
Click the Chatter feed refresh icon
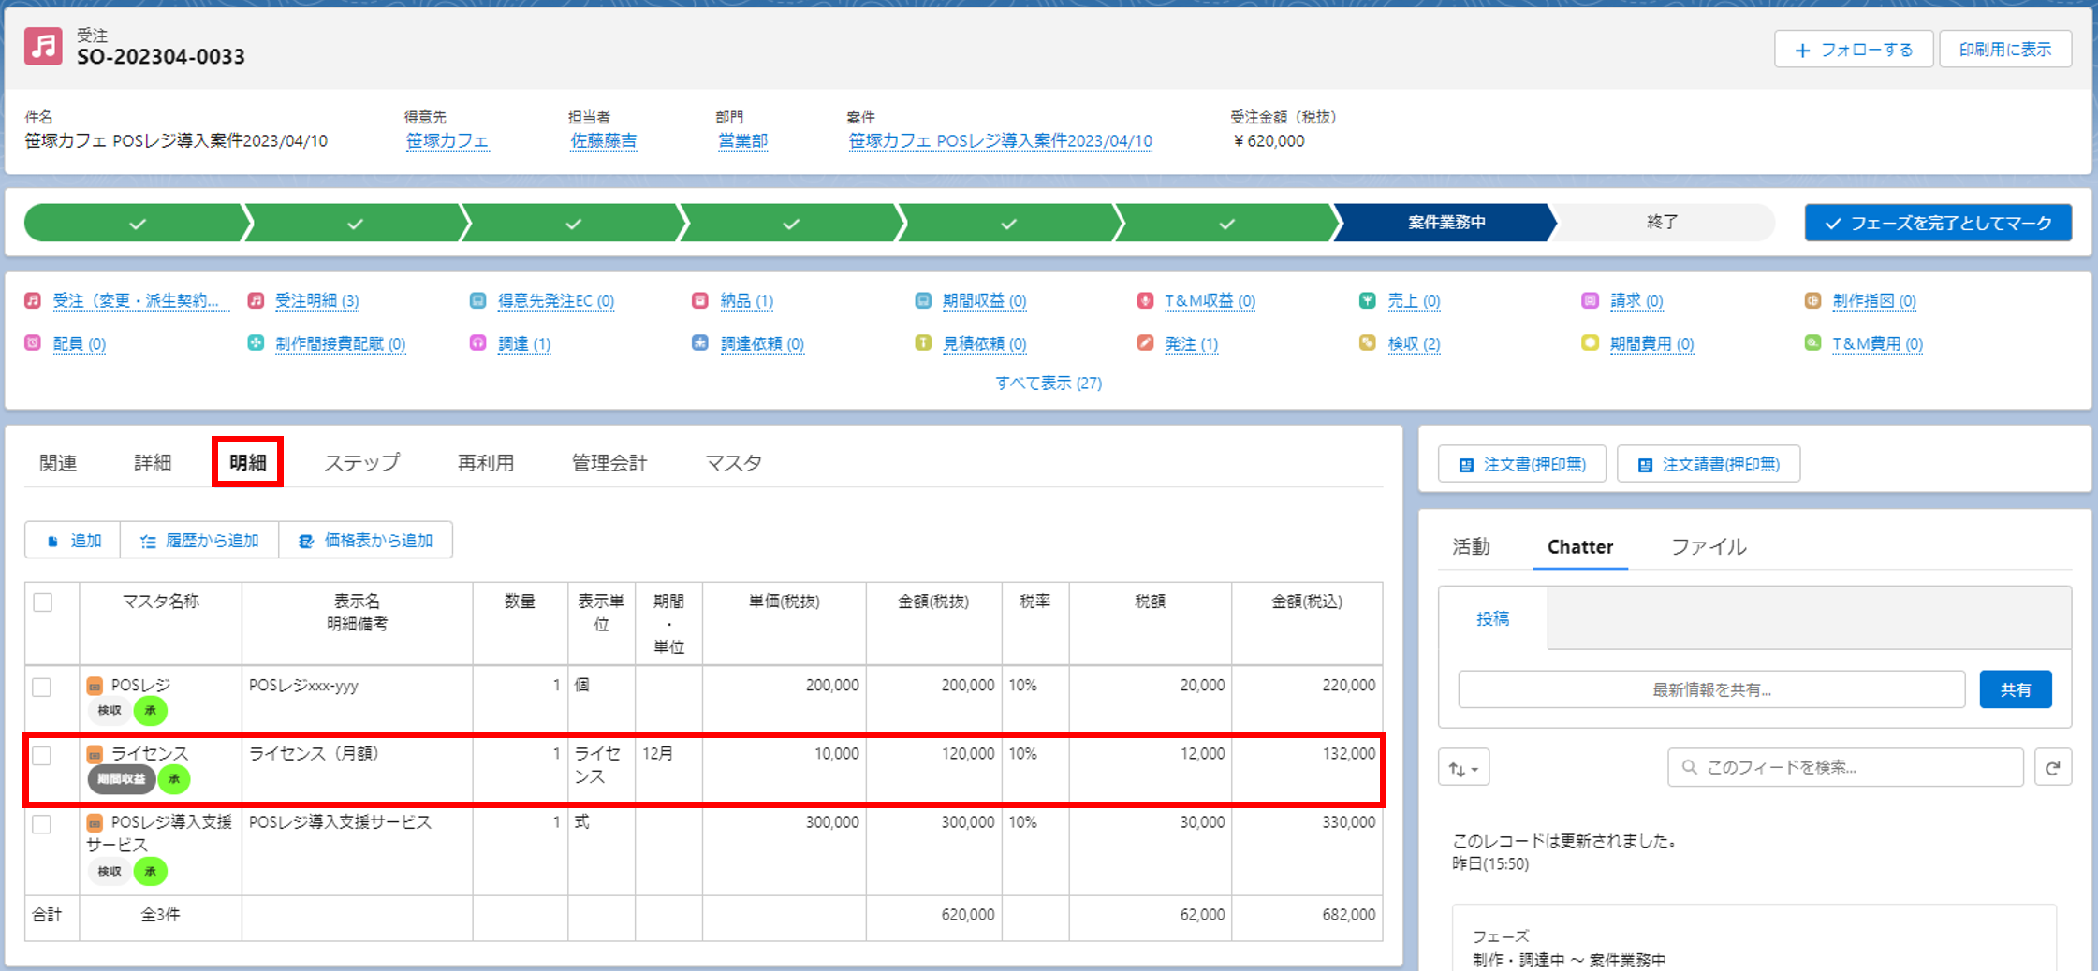click(2052, 768)
